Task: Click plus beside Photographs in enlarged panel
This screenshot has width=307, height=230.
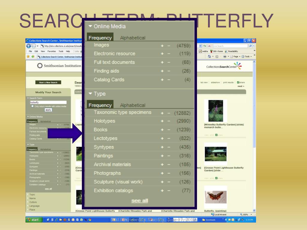Action: [162, 173]
